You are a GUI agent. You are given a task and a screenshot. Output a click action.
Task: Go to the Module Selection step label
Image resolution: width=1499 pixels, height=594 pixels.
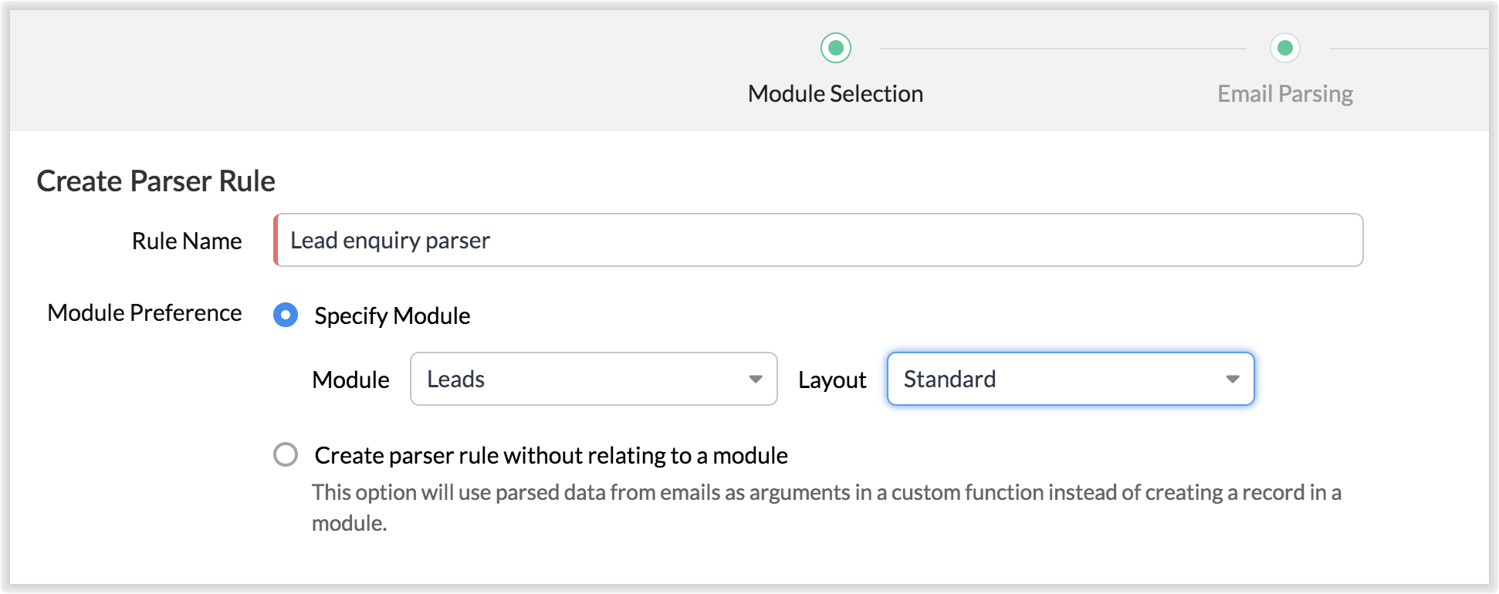click(x=835, y=94)
